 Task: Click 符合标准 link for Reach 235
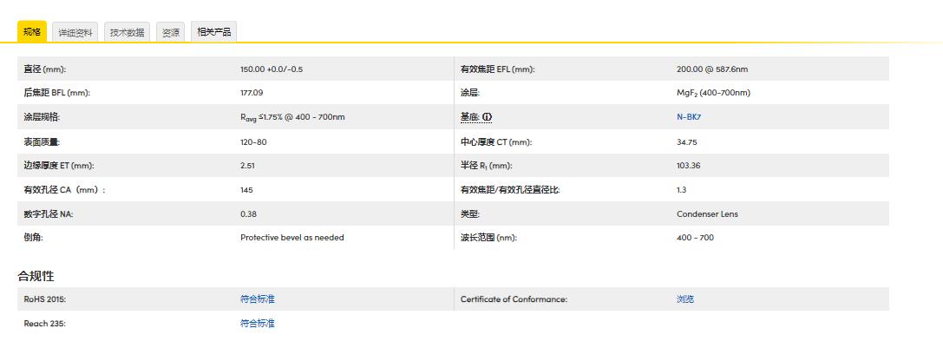[257, 324]
